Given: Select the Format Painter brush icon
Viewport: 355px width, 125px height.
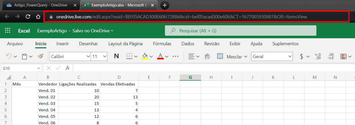Looking at the screenshot, I should point(41,56).
